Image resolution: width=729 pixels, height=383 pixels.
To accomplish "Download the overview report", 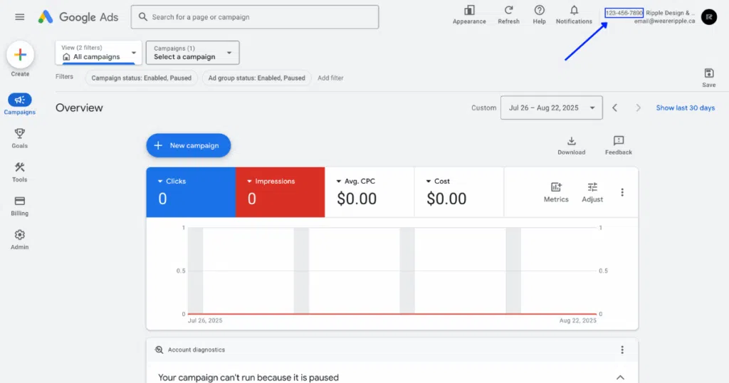I will coord(571,142).
